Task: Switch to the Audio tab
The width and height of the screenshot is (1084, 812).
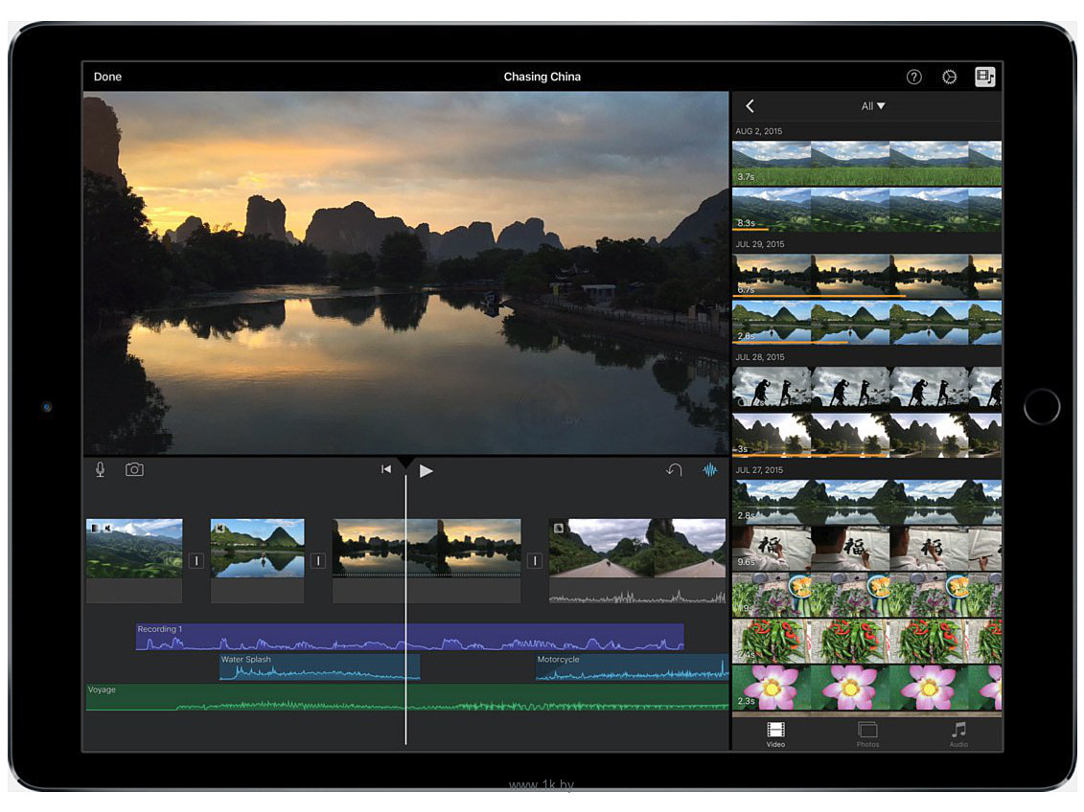Action: [958, 734]
